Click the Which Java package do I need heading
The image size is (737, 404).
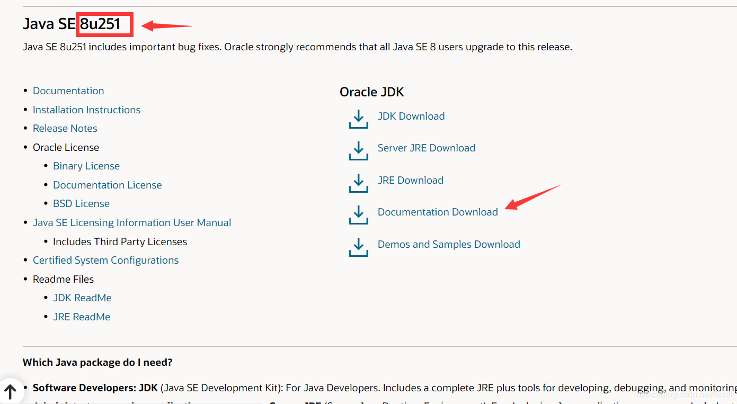[97, 363]
